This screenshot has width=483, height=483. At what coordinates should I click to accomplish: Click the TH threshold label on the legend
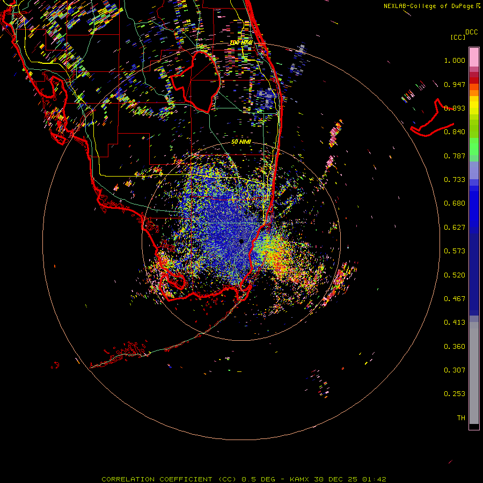461,418
